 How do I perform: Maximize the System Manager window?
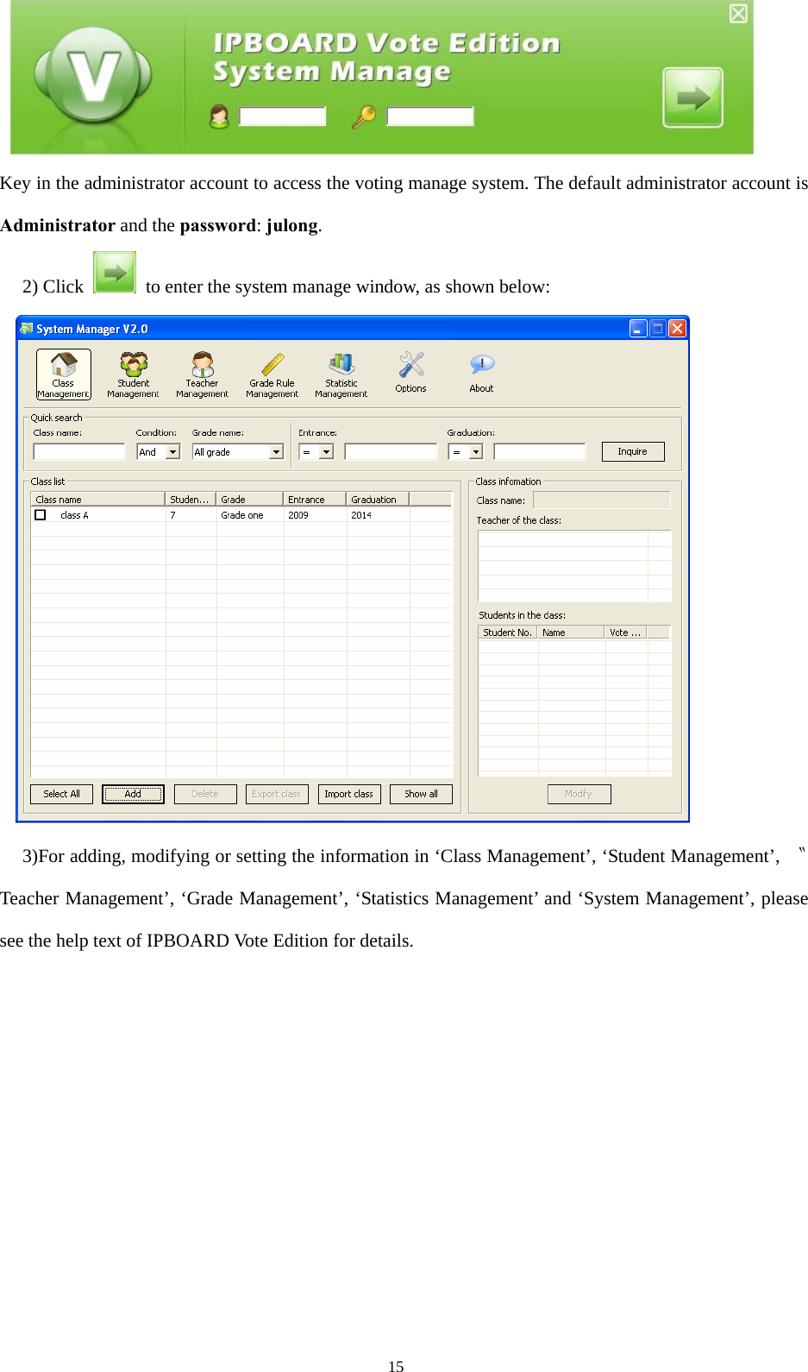tap(658, 329)
